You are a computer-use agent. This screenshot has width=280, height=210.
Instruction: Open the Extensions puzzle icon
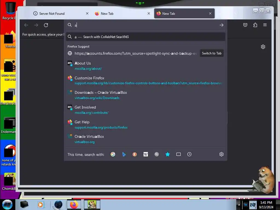coord(255,25)
